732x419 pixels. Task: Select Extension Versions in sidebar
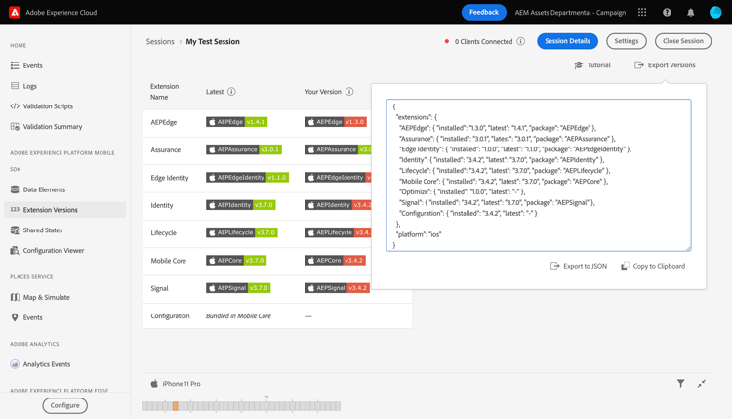64,210
